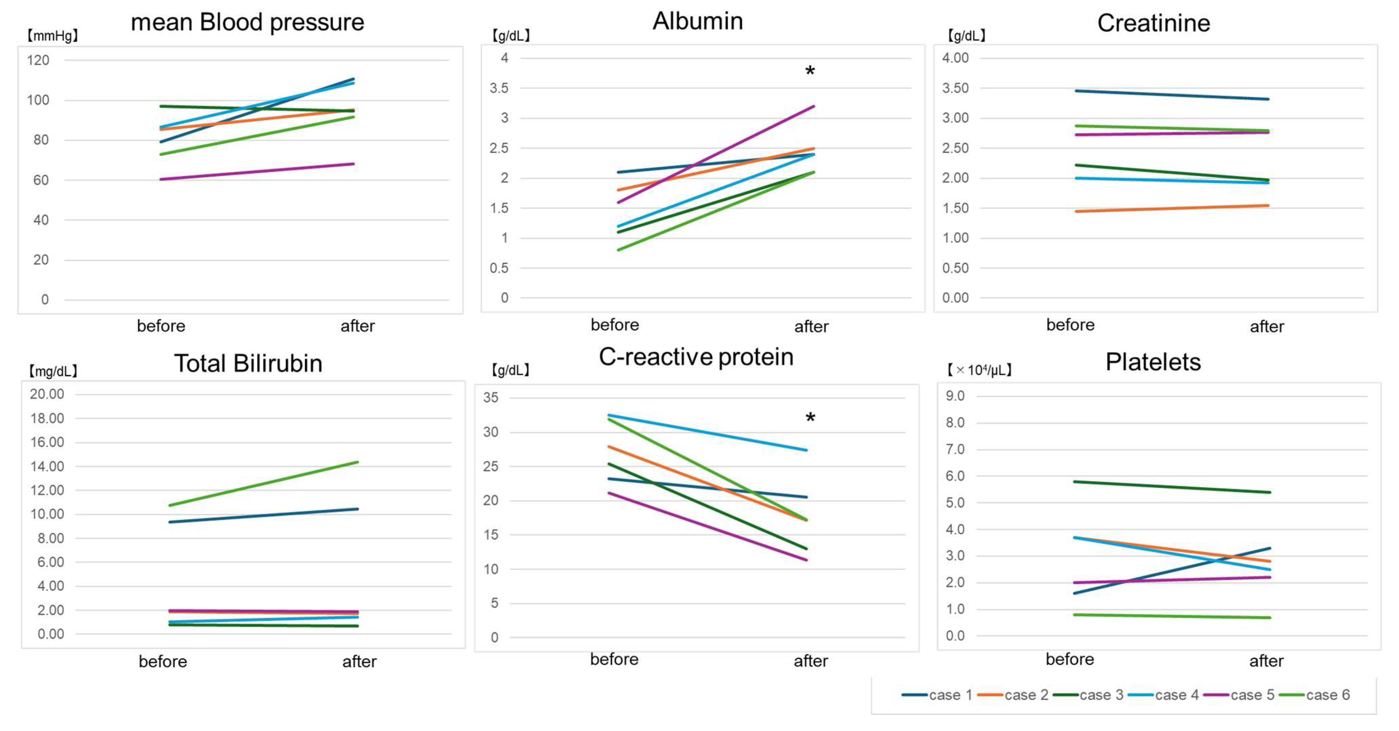Select the case 4 legend label

(x=1177, y=695)
